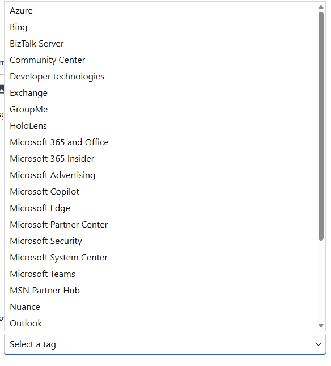Choose Microsoft Security tag
331x366 pixels.
[x=161, y=241]
